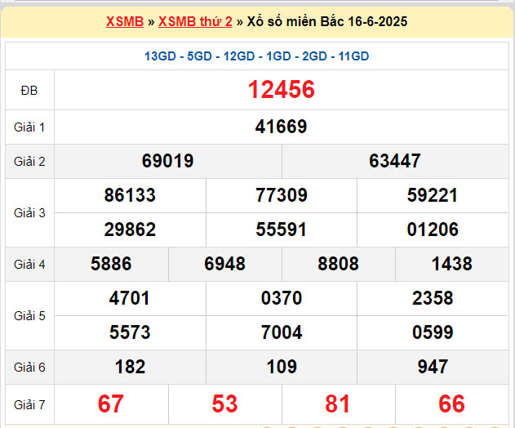Select first prize number 41669
515x428 pixels.
(x=281, y=127)
